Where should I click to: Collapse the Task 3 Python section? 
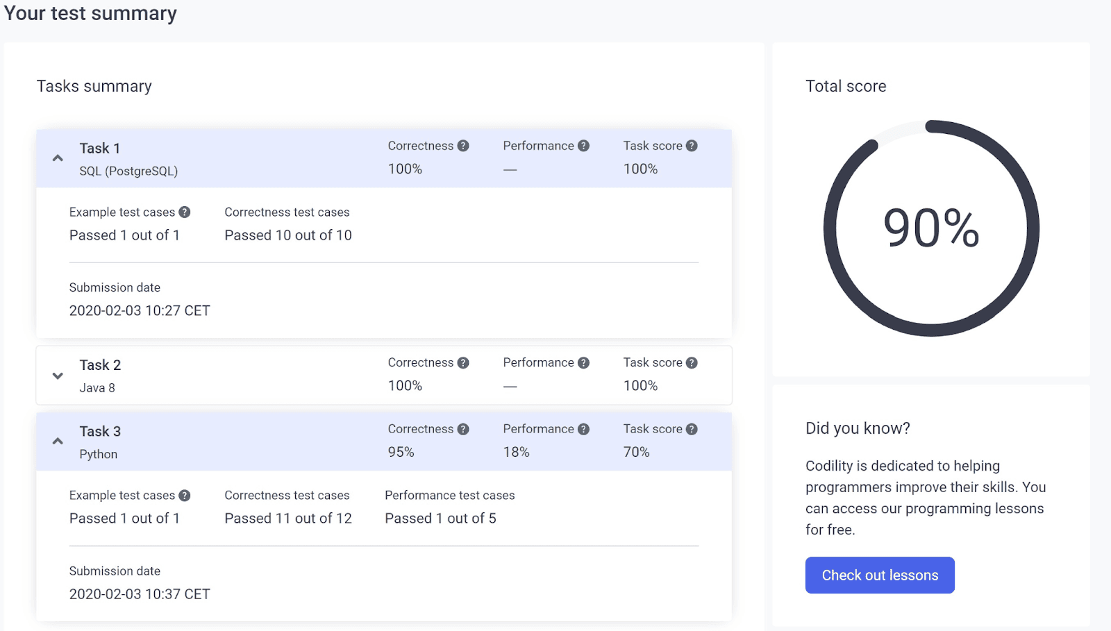[x=58, y=441]
